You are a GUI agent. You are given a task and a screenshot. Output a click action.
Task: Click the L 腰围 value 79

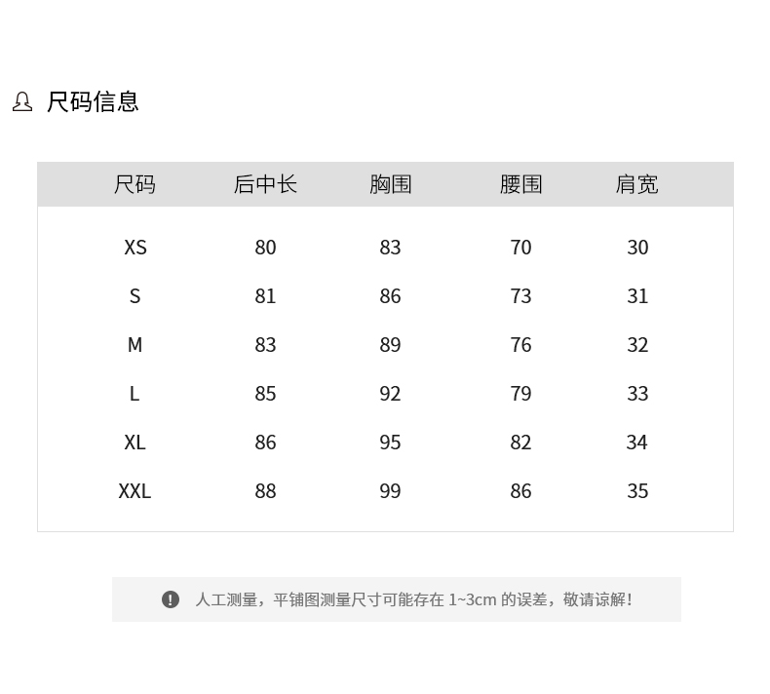pyautogui.click(x=520, y=394)
